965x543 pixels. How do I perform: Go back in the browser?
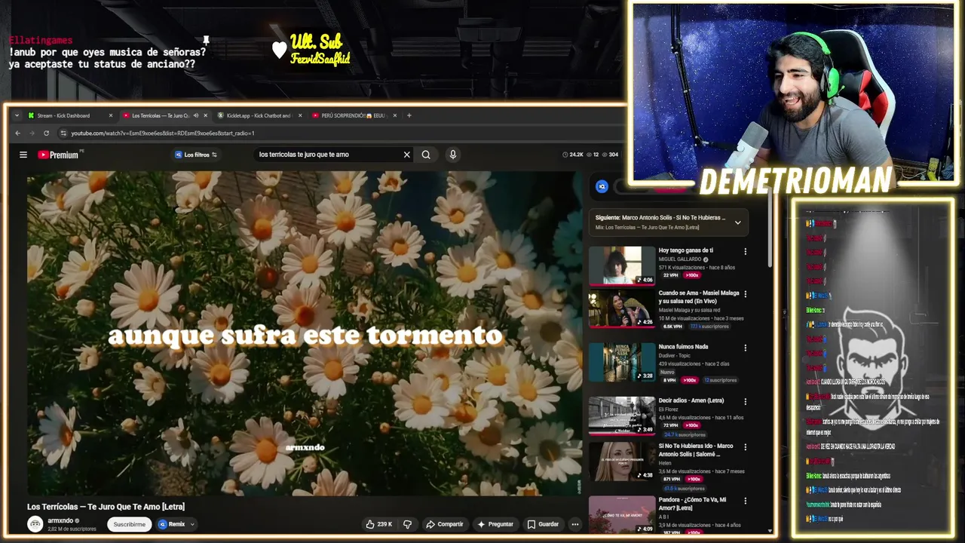(18, 133)
